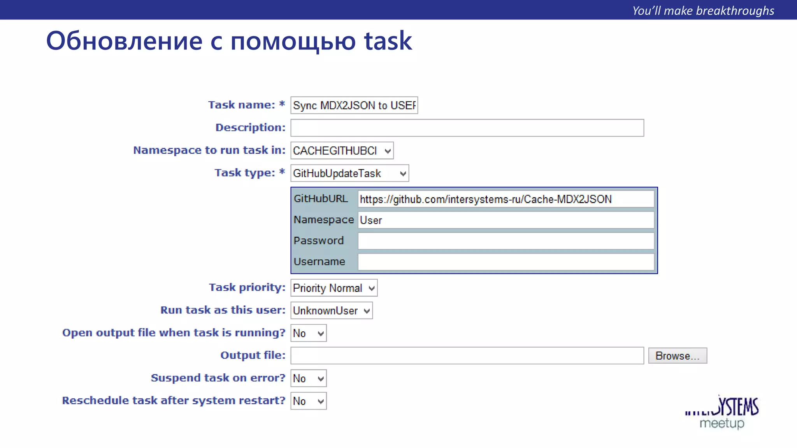
Task: Click the Task priority: label
Action: click(x=247, y=287)
